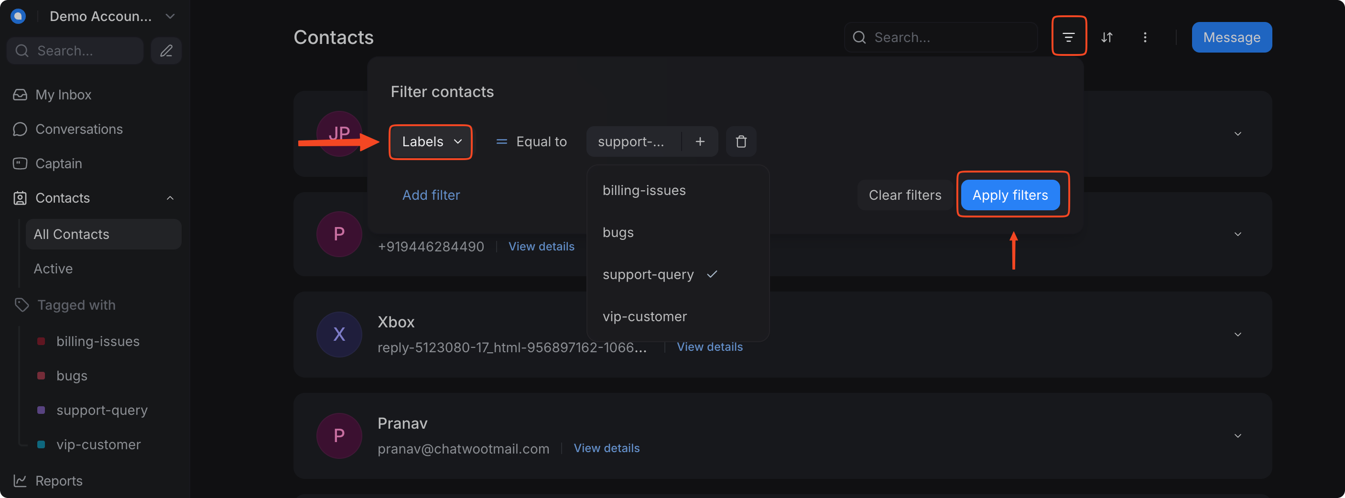Click the Add filter link

[x=431, y=195]
